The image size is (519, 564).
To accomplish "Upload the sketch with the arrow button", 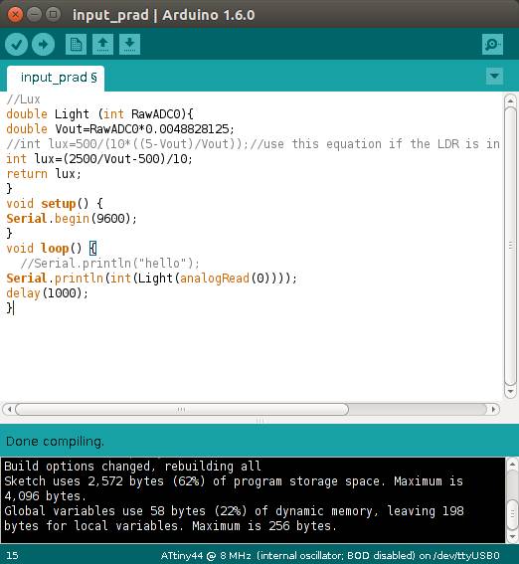I will pos(43,44).
